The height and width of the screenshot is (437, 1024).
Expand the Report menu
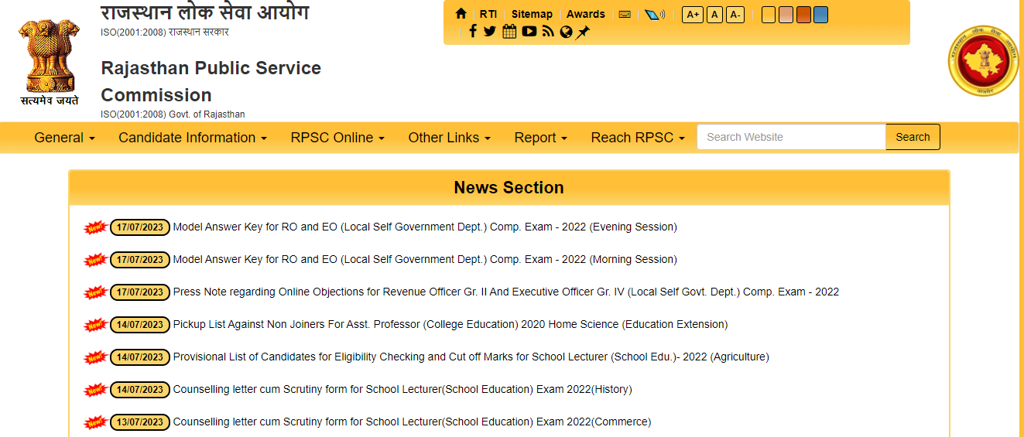point(541,138)
